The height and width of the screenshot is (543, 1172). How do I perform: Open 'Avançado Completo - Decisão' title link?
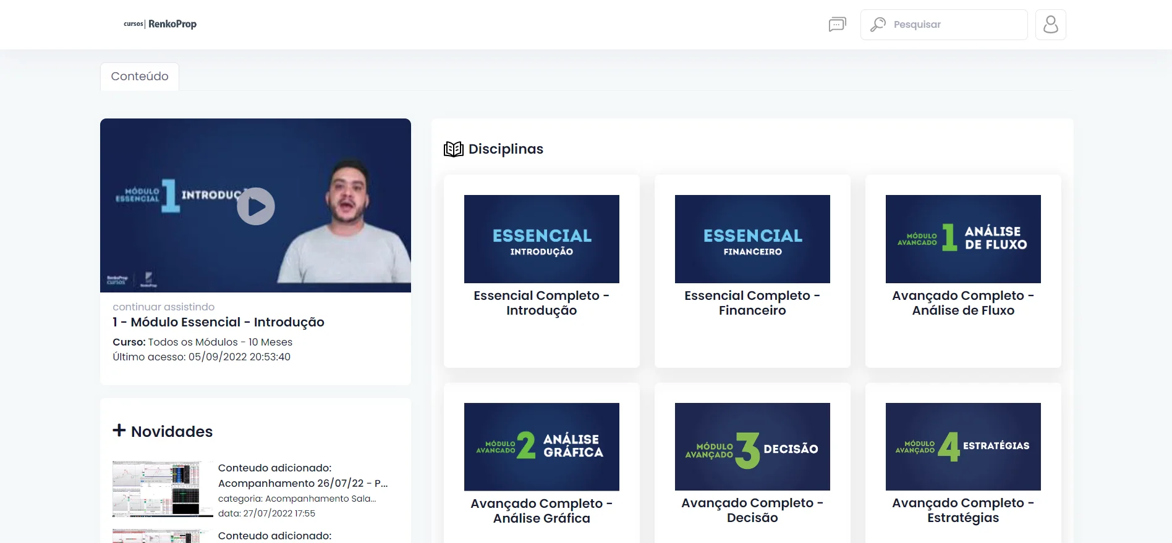752,510
